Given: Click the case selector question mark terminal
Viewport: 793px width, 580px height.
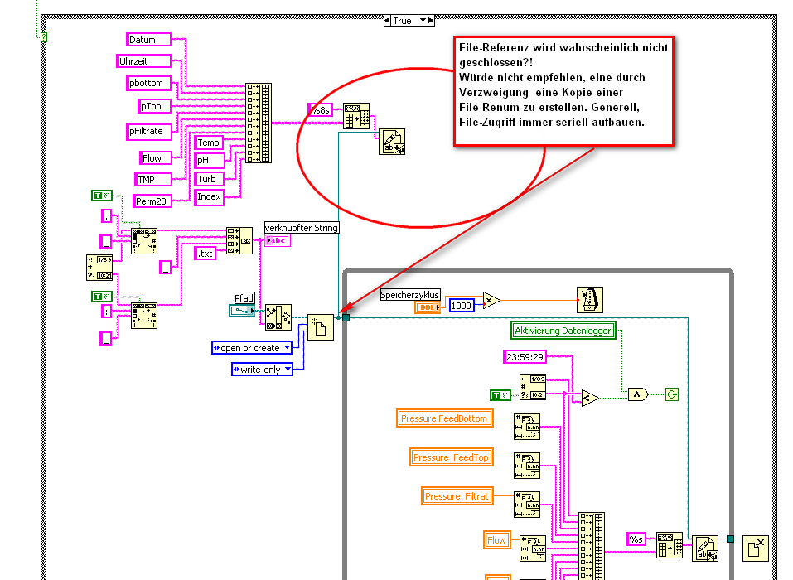Looking at the screenshot, I should pos(44,37).
